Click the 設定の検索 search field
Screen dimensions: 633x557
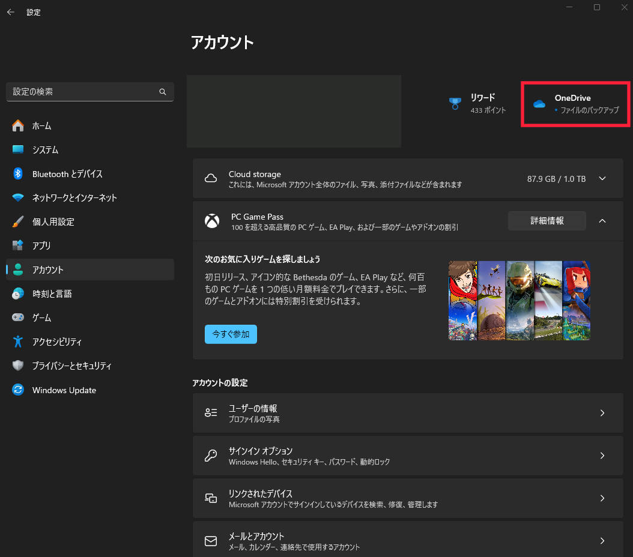click(90, 92)
